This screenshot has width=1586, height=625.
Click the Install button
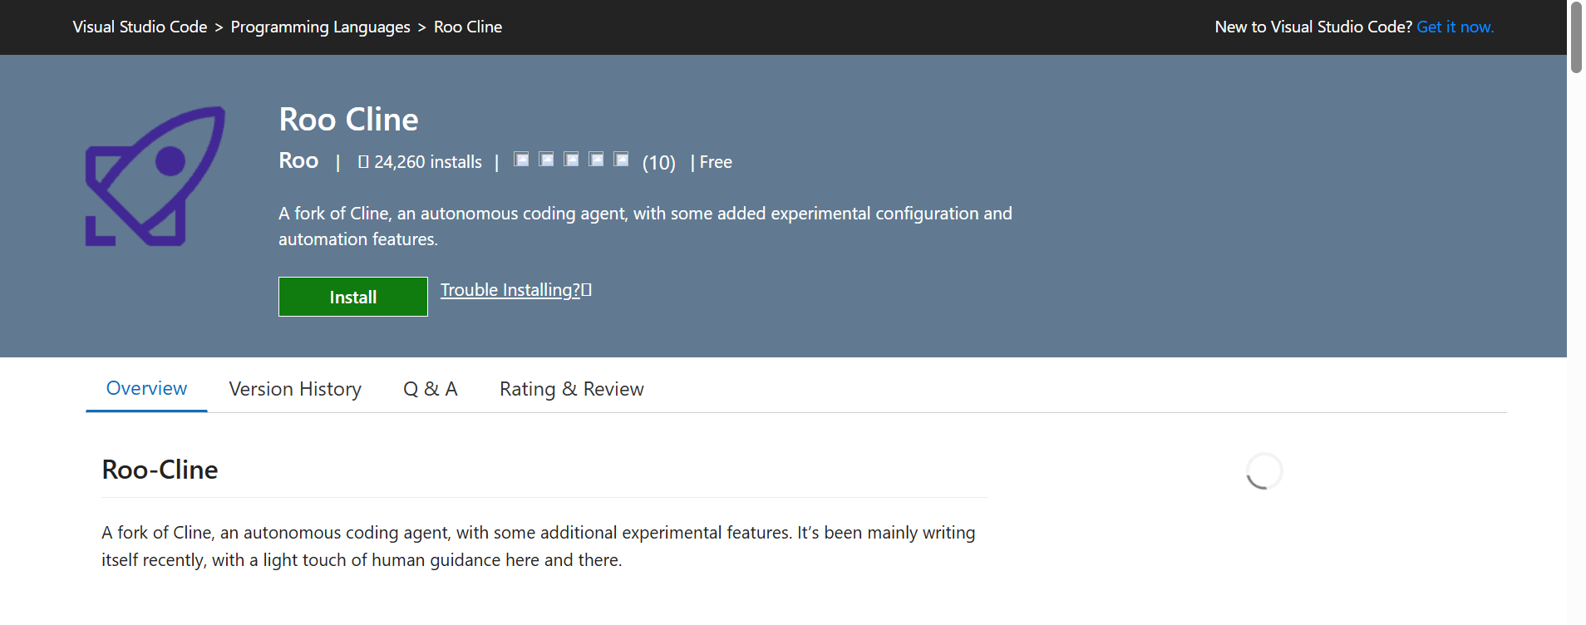(x=353, y=297)
